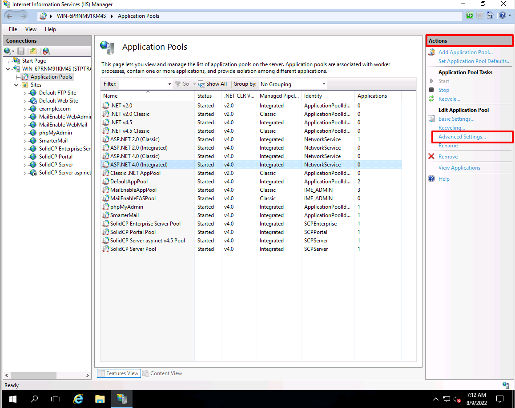This screenshot has height=408, width=515.
Task: Click the Rename link in Actions
Action: (448, 146)
